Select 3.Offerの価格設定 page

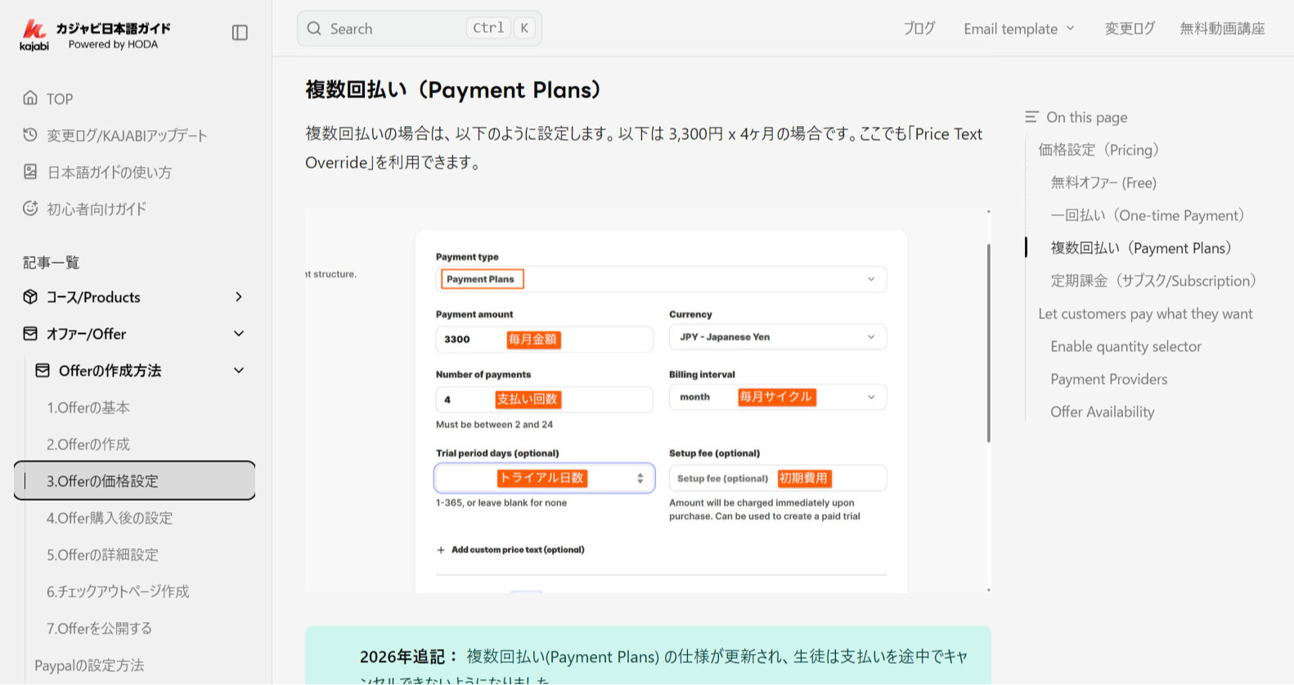click(x=135, y=480)
